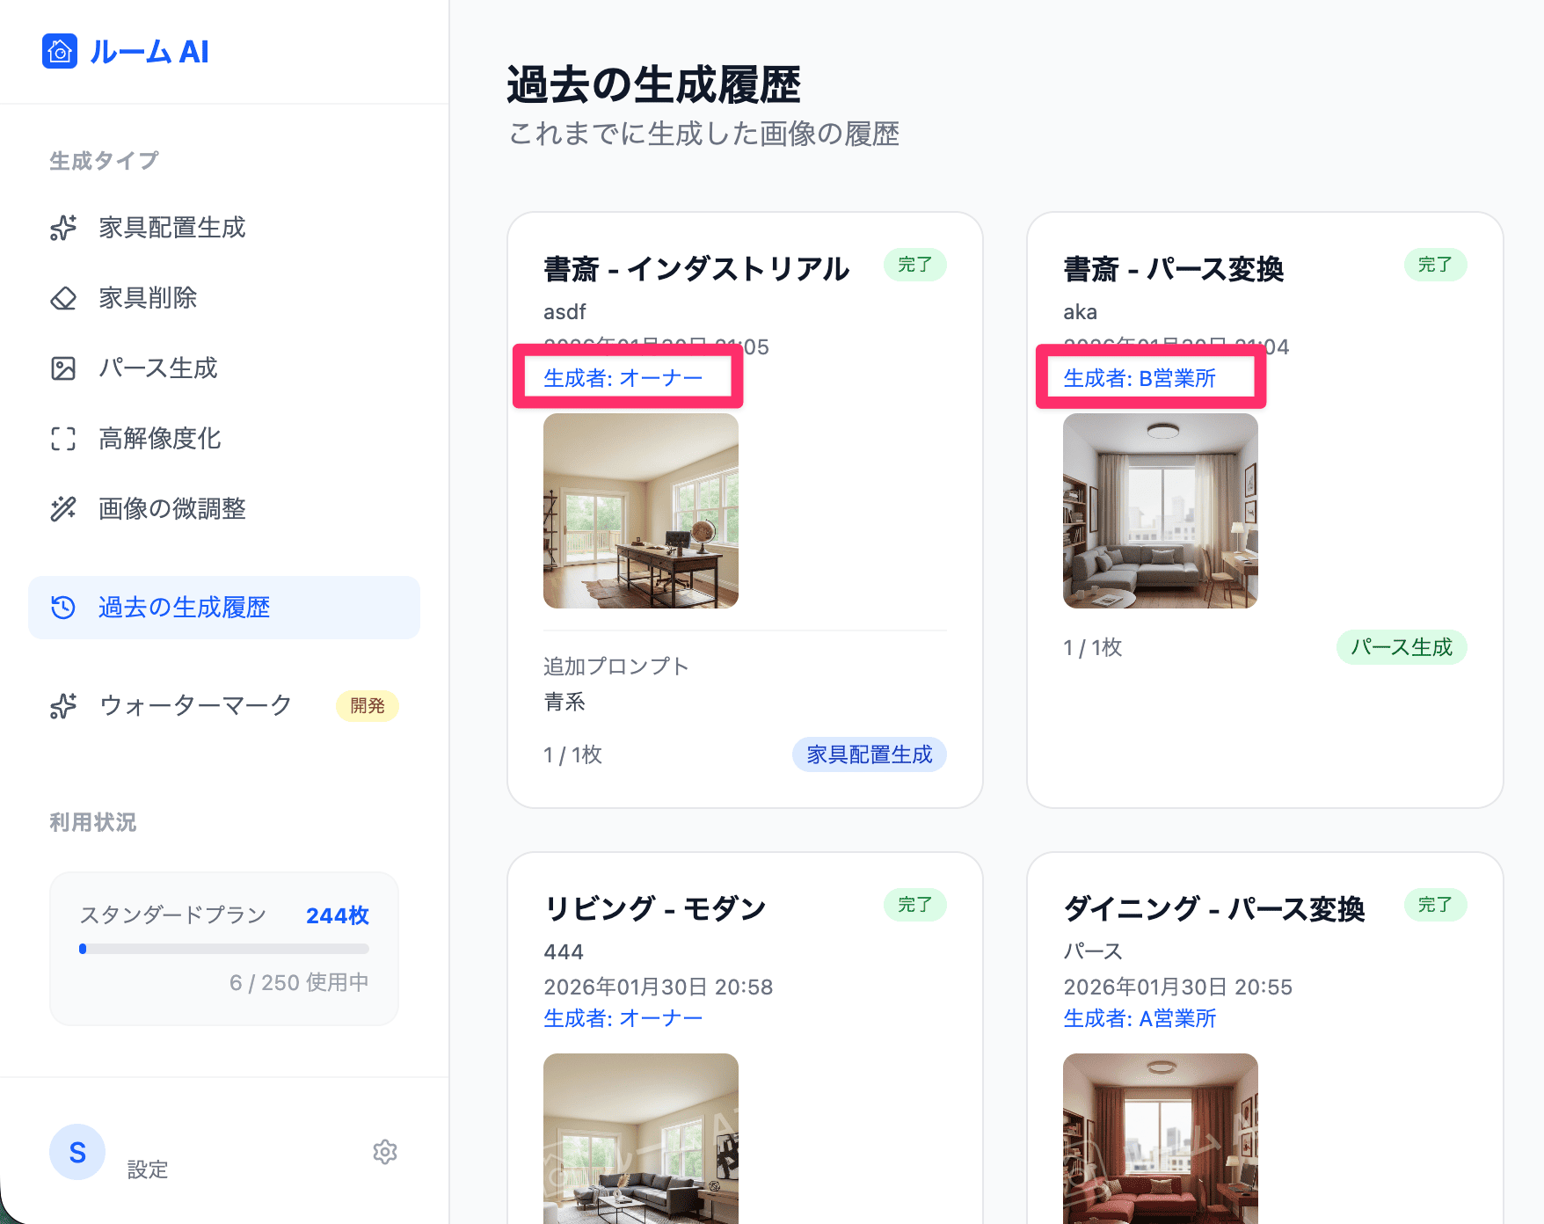Open the 書斎 - インダストリアル room thumbnail
The width and height of the screenshot is (1544, 1224).
click(641, 511)
